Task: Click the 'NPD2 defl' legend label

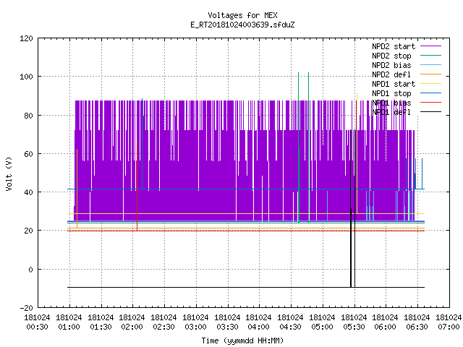Action: click(391, 74)
